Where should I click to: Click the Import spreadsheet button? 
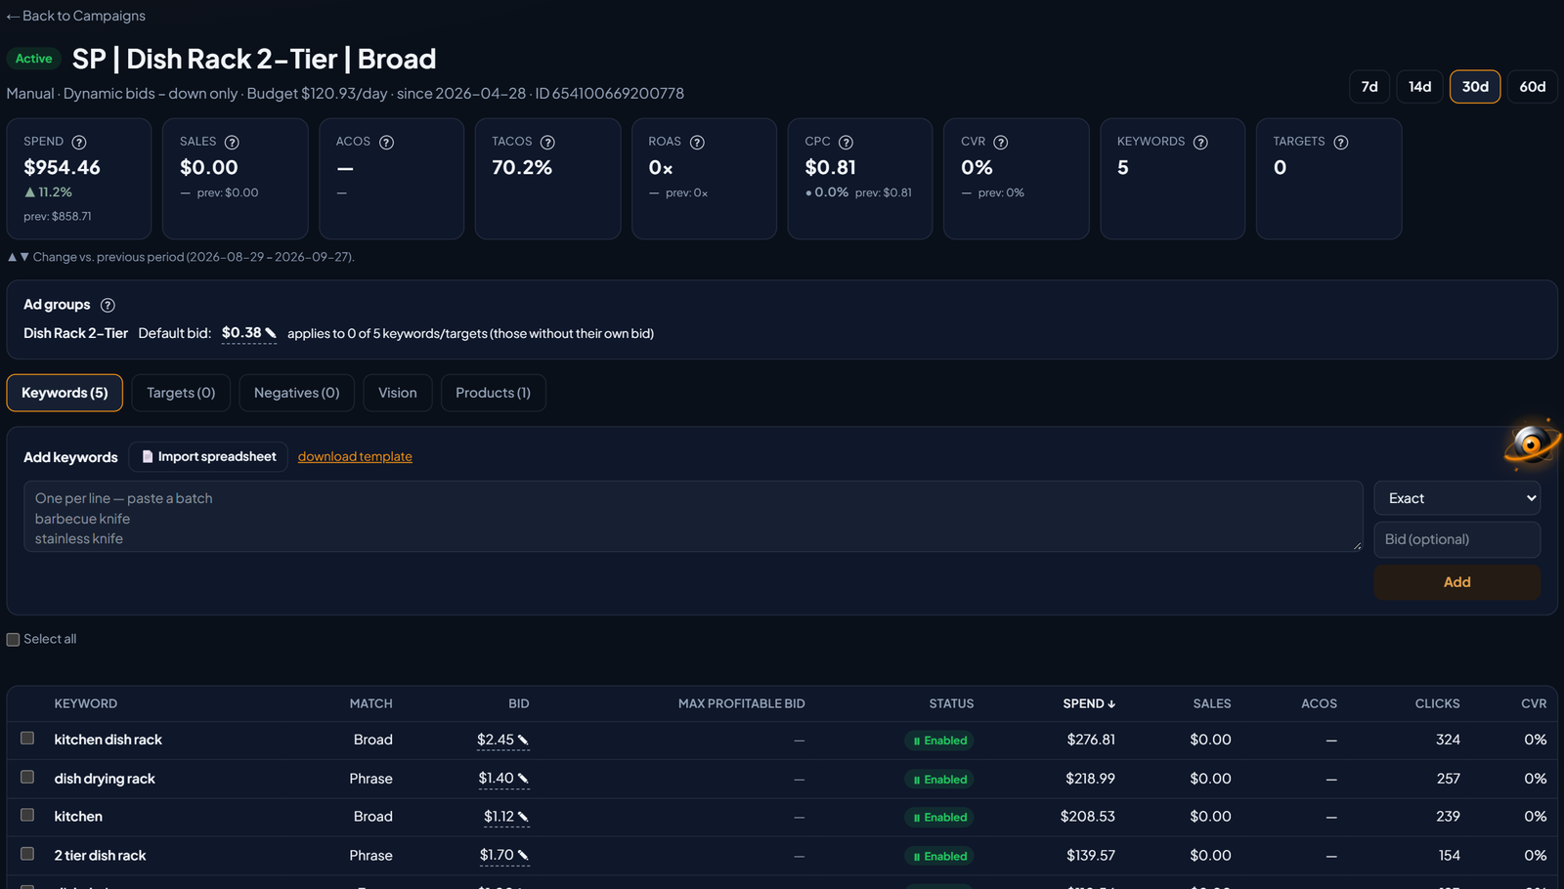point(208,456)
